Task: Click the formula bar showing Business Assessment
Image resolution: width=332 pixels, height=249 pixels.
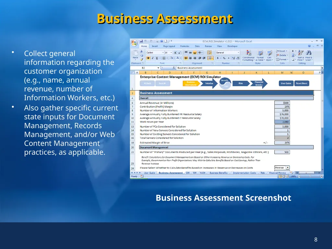Action: tap(248, 68)
